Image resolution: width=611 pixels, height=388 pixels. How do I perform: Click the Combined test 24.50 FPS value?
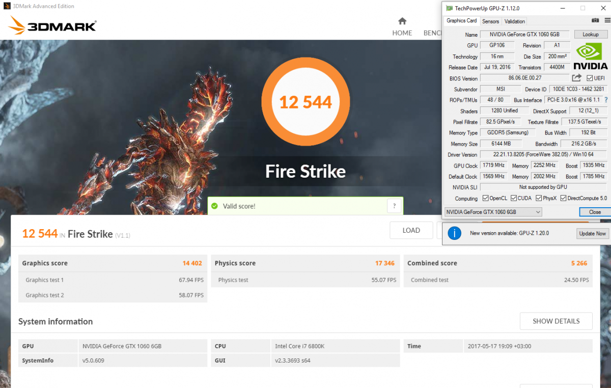[x=576, y=280]
